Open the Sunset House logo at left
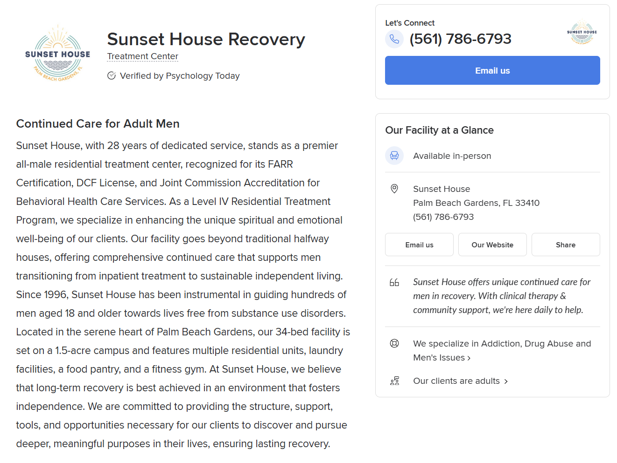The width and height of the screenshot is (617, 463). (x=58, y=54)
